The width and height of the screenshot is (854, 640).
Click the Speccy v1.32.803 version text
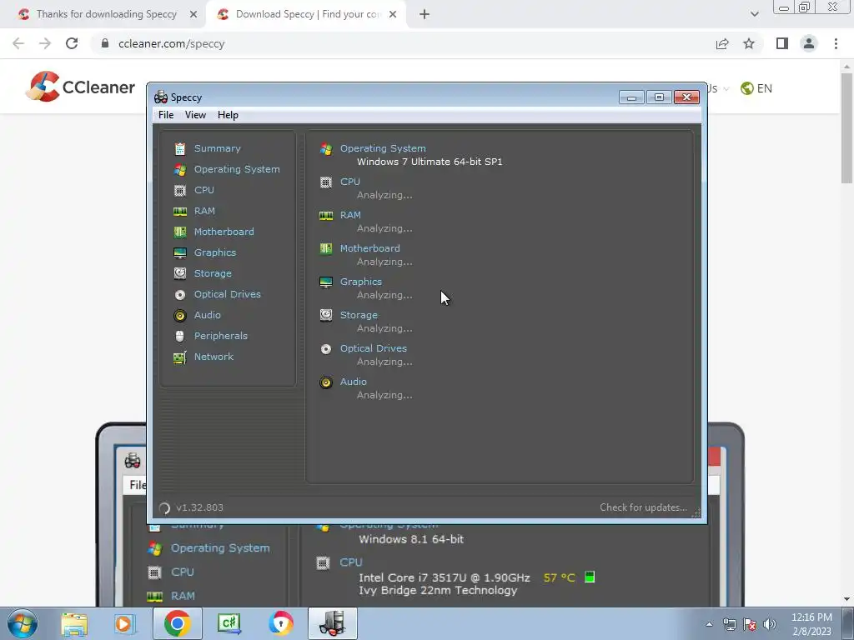pyautogui.click(x=199, y=507)
